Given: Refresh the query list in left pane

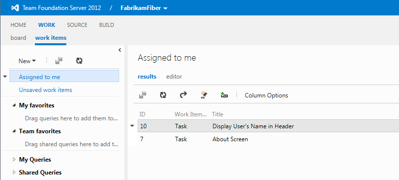Looking at the screenshot, I should click(x=79, y=61).
